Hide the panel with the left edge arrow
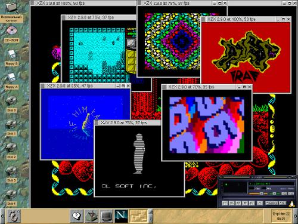This screenshot has height=224, width=298. click(2, 216)
